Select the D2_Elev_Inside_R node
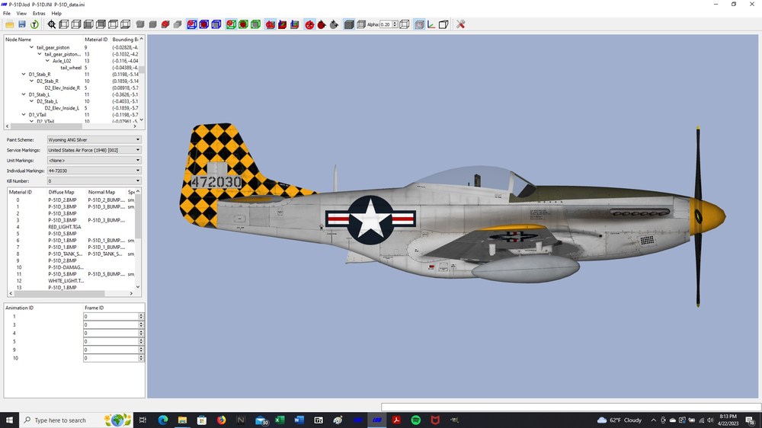762x428 pixels. point(62,88)
